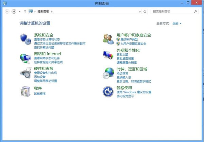Open the 硬件和声音 heading

click(44, 68)
